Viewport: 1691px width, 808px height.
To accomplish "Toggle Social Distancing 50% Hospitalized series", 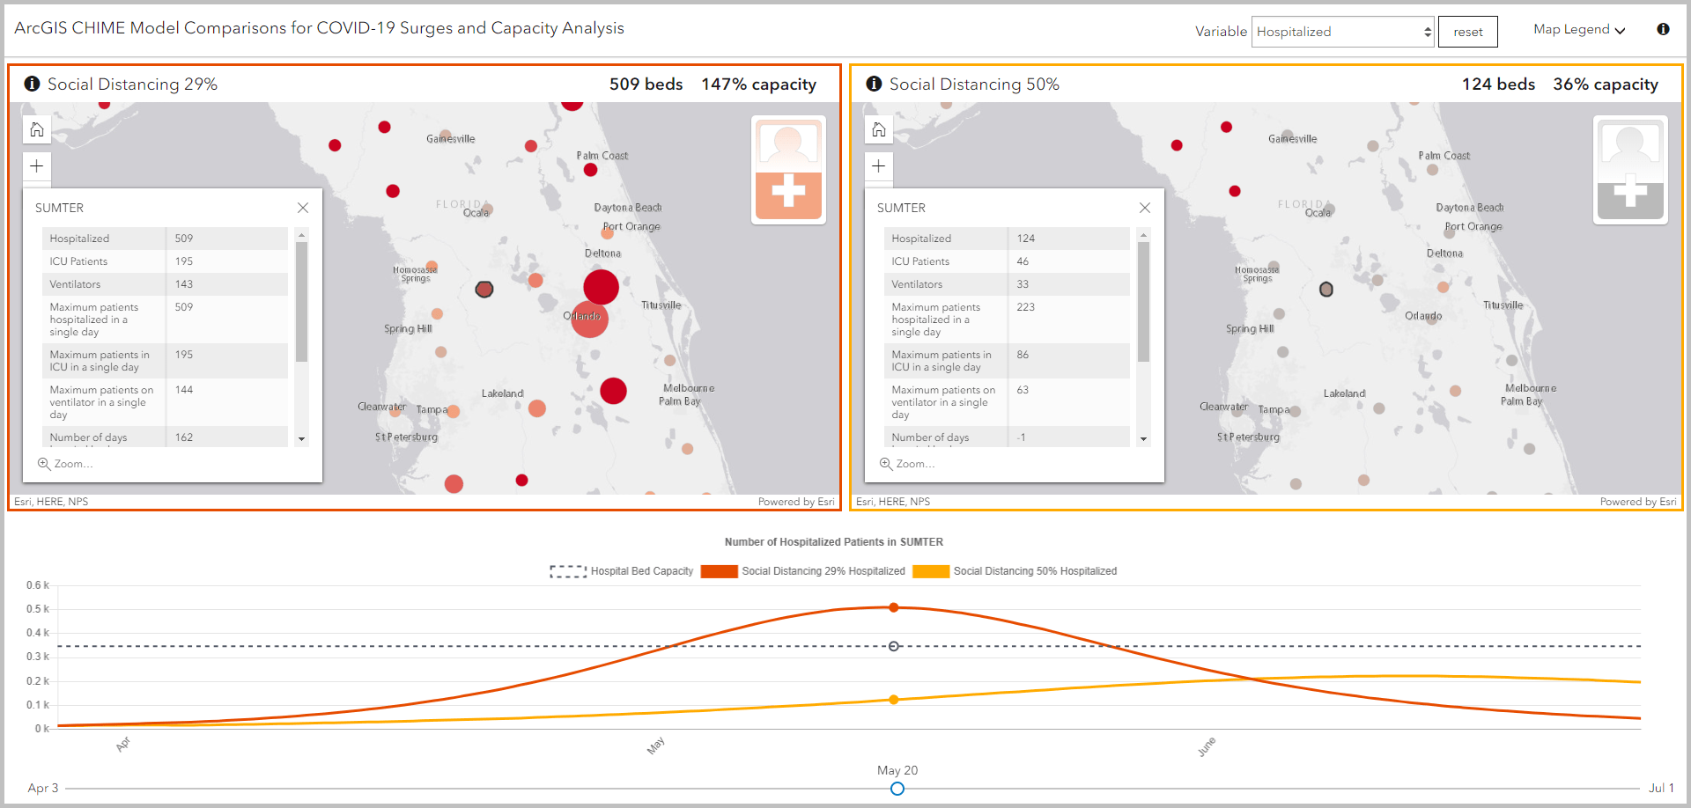I will tap(1015, 571).
